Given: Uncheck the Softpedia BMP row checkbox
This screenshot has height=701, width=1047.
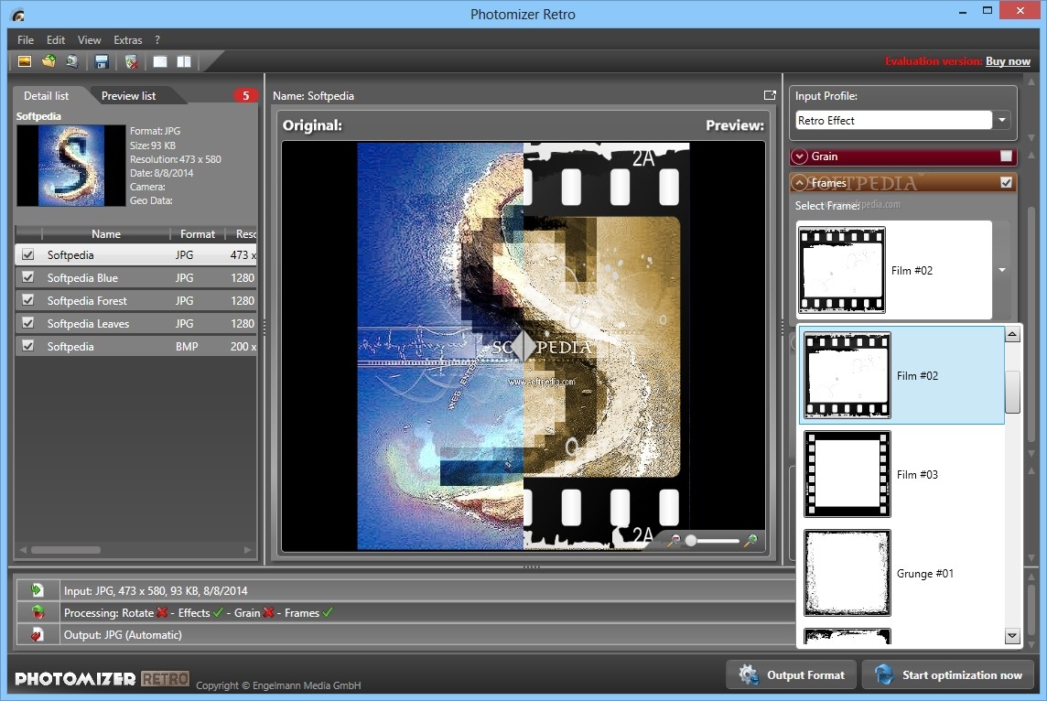Looking at the screenshot, I should click(28, 345).
